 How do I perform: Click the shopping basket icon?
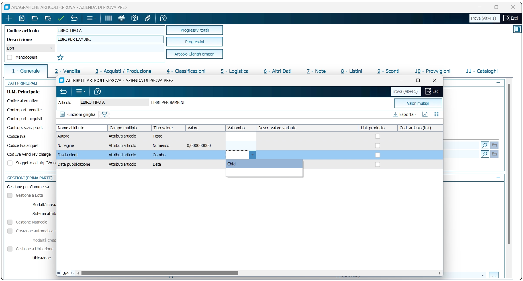click(x=122, y=18)
